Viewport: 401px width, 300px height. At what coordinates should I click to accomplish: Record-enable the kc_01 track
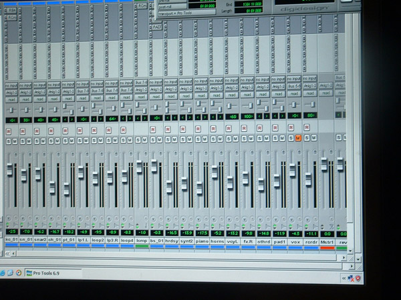coord(9,131)
